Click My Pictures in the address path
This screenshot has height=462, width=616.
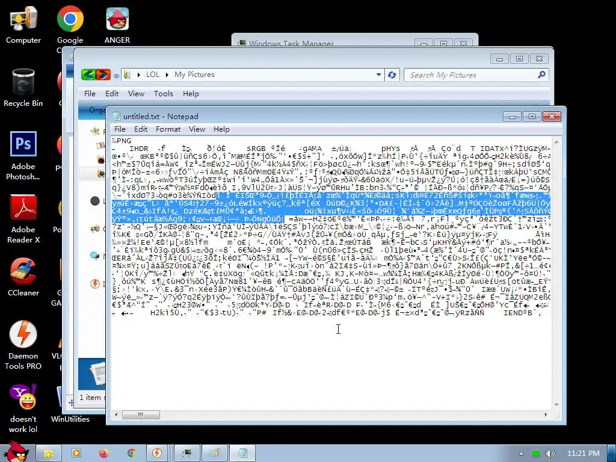click(194, 75)
